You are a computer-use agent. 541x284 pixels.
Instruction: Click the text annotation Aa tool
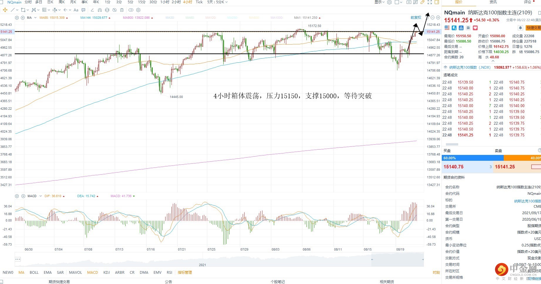(76, 10)
